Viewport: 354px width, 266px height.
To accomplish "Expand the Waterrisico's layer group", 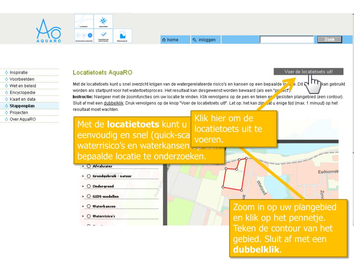I will 83,216.
